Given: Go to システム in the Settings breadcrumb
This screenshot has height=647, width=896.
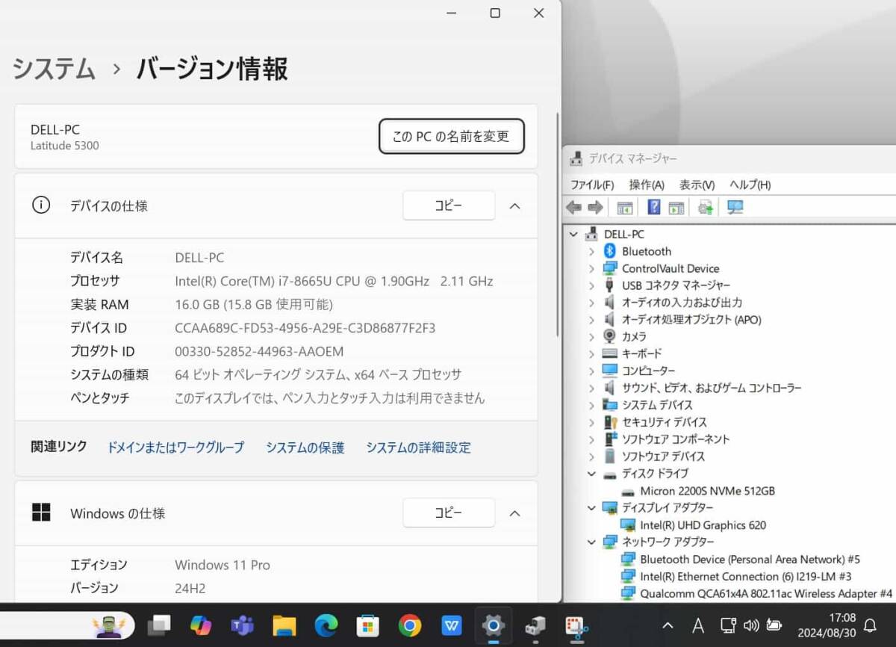Looking at the screenshot, I should tap(54, 69).
